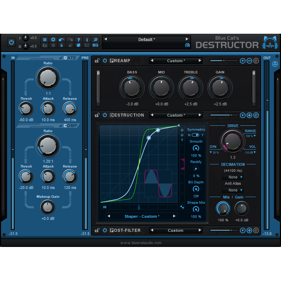
Task: Visit the www.bluecataudio.com link
Action: pyautogui.click(x=140, y=242)
